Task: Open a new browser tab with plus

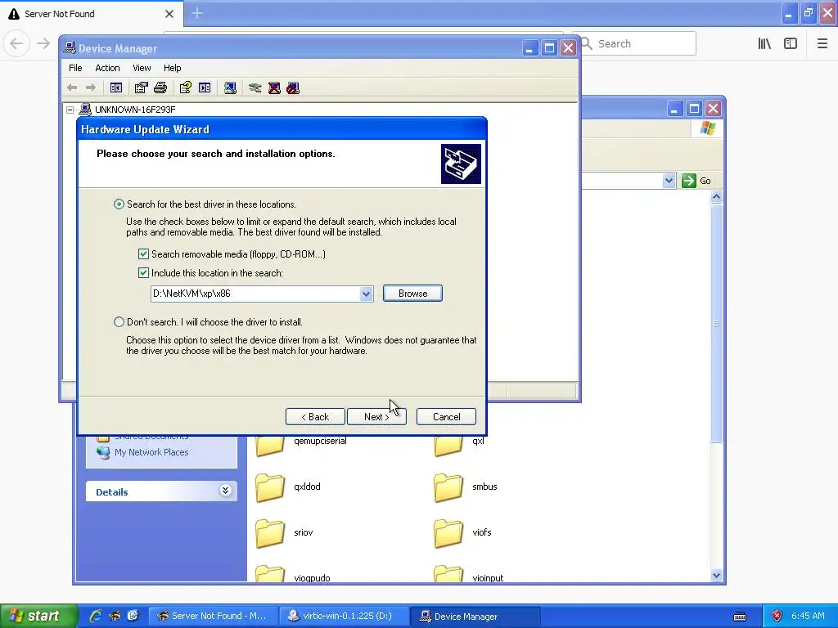Action: pos(197,13)
